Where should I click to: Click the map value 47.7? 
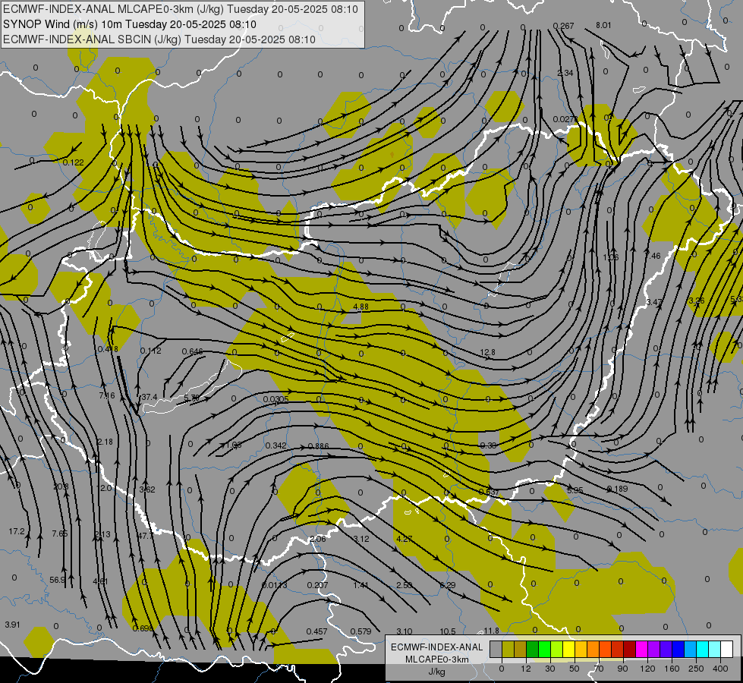[x=146, y=536]
